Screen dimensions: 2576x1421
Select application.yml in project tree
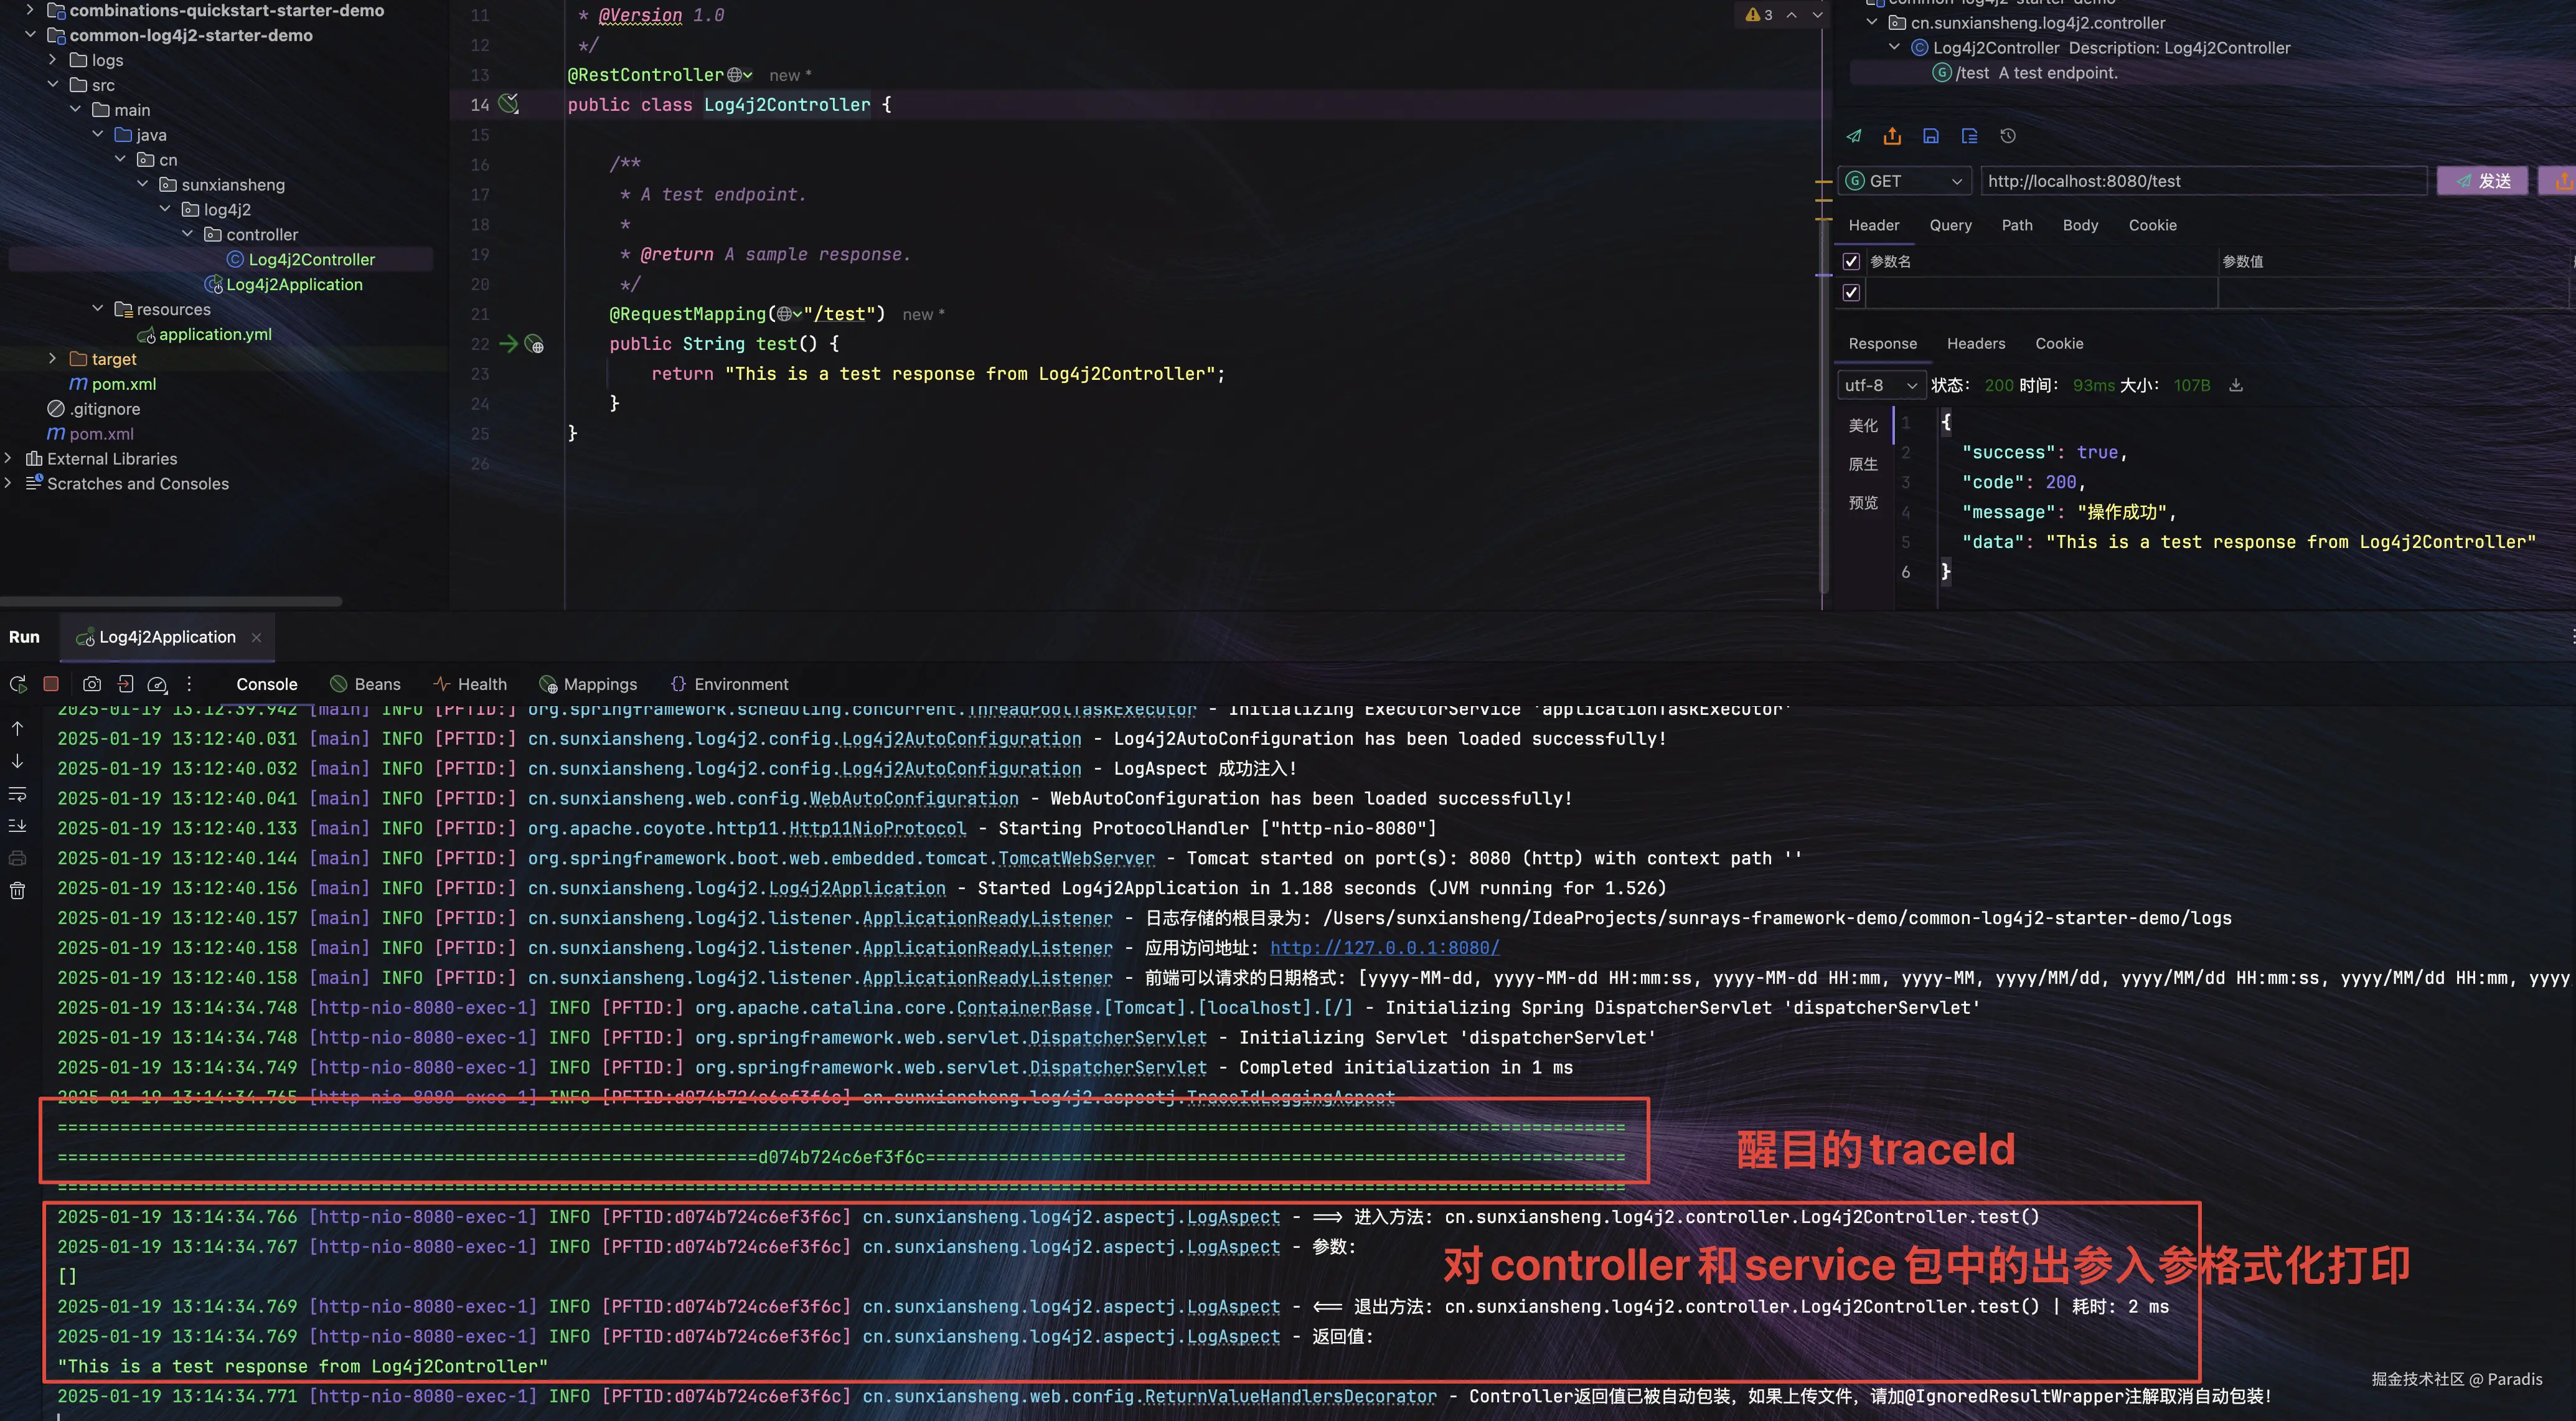pos(214,334)
